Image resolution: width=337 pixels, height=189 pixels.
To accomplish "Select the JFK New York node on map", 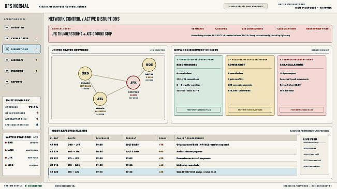I will [133, 83].
